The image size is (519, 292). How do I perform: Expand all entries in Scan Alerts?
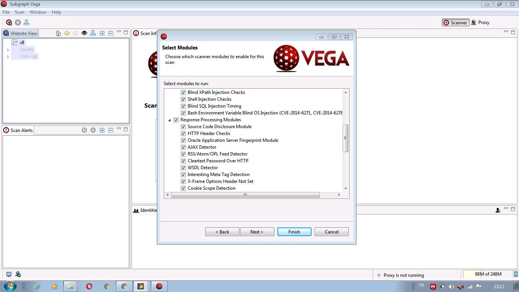102,130
